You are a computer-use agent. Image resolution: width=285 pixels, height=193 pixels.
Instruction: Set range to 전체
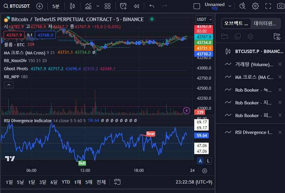(x=101, y=182)
